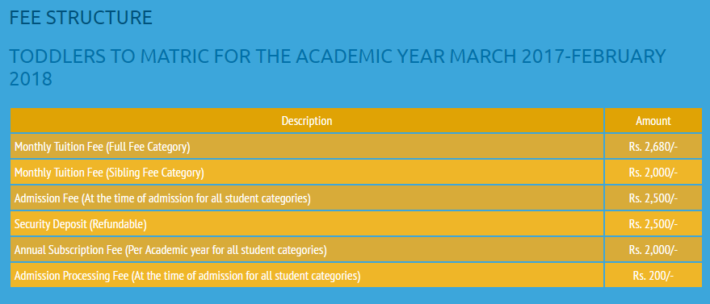This screenshot has width=710, height=304.
Task: Click the Admission Processing Fee description cell
Action: coord(307,275)
